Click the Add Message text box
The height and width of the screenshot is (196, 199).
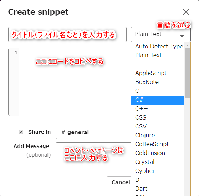point(93,154)
